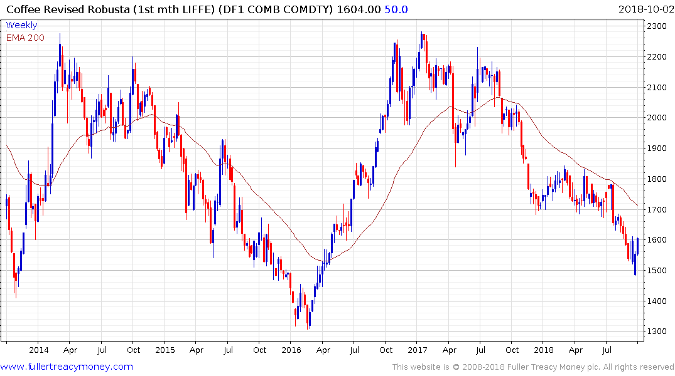Click the 1300 price axis label
The image size is (675, 376).
657,332
